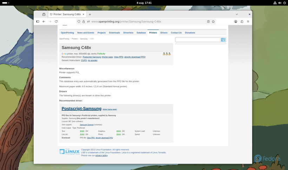Open volume icon in top bar
The width and height of the screenshot is (288, 170).
tap(280, 3)
